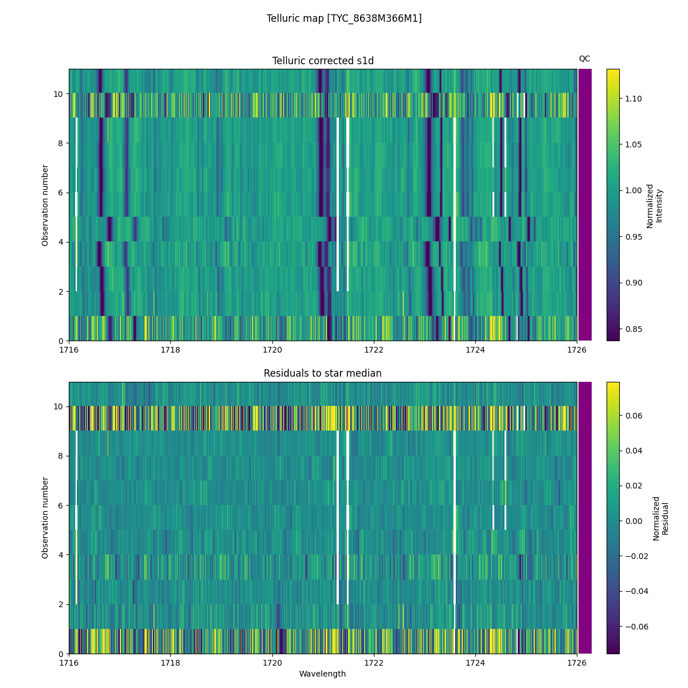
Task: Click the 0.02 tick on the residual colorbar
Action: tap(634, 486)
